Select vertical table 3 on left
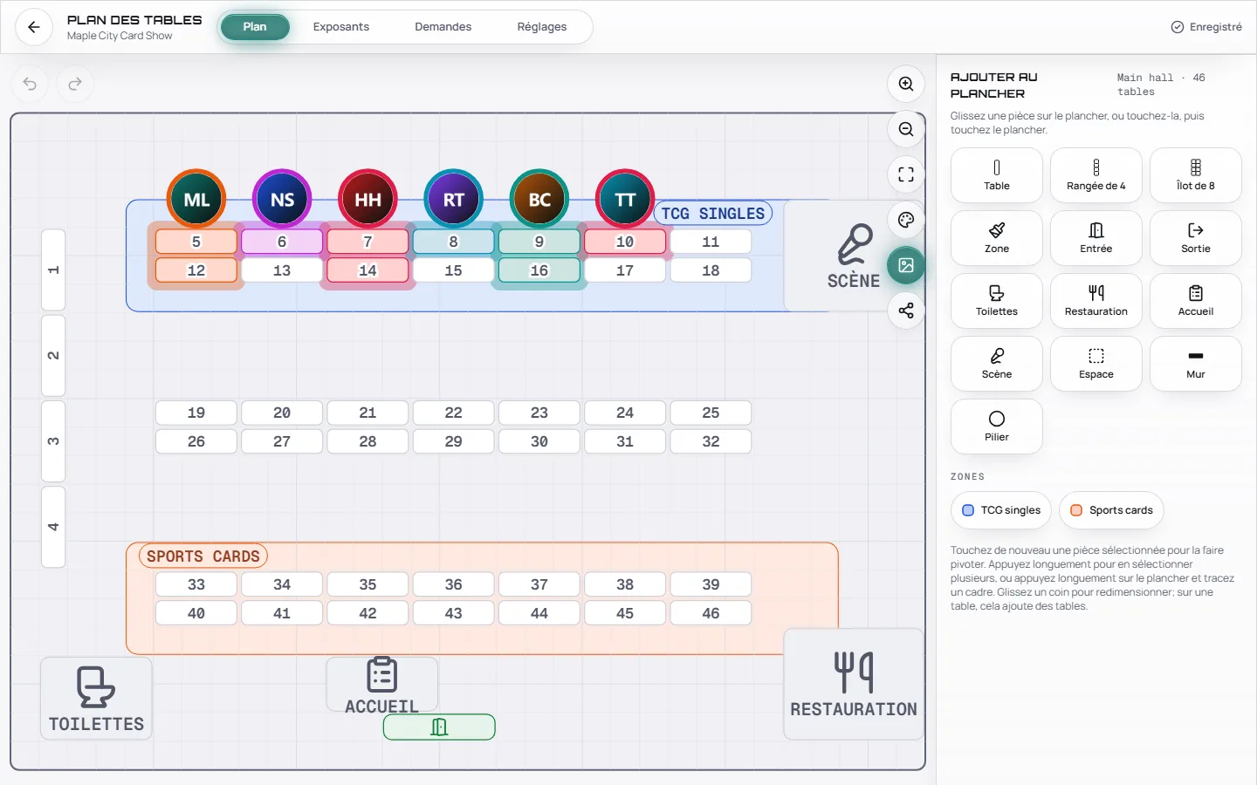 [x=53, y=441]
